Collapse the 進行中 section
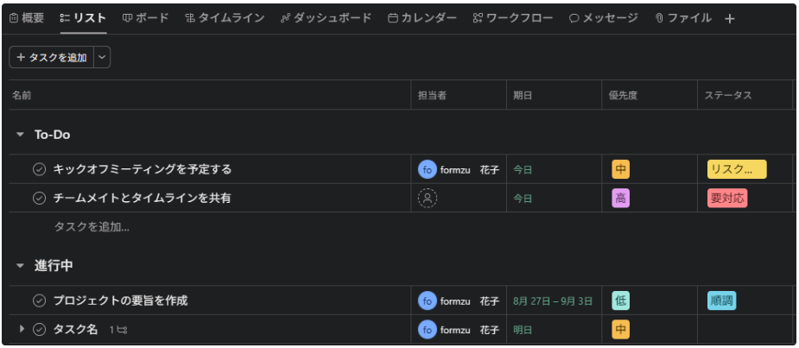Screen dimensions: 799x348 tap(21, 266)
